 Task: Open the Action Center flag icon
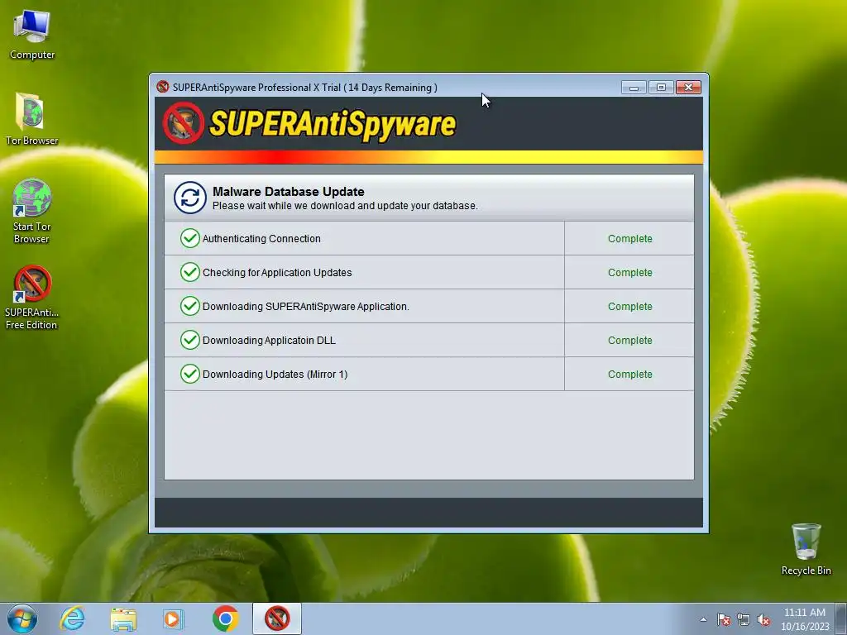(x=724, y=619)
